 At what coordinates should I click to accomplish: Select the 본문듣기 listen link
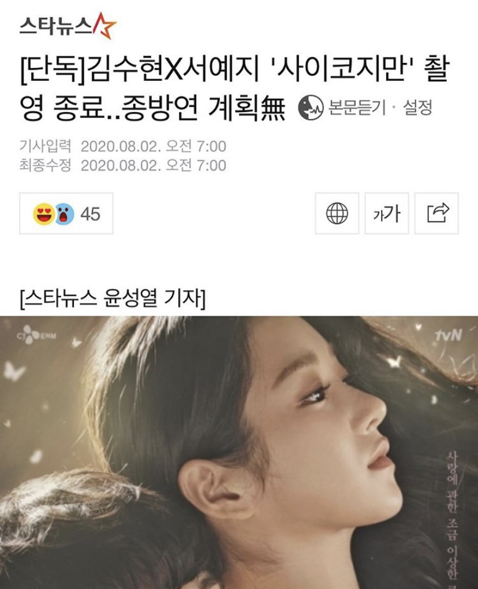tap(357, 108)
